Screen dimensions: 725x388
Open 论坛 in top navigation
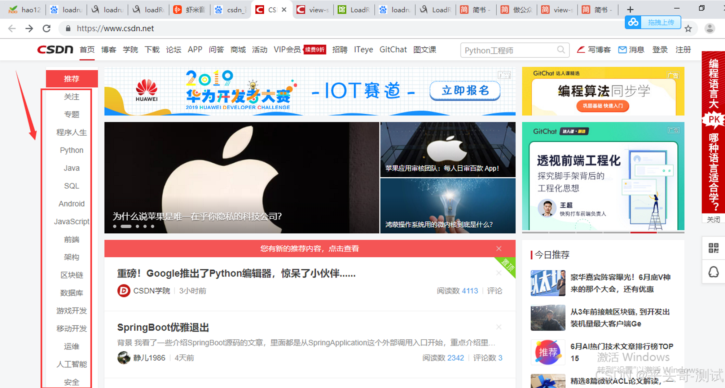point(173,50)
